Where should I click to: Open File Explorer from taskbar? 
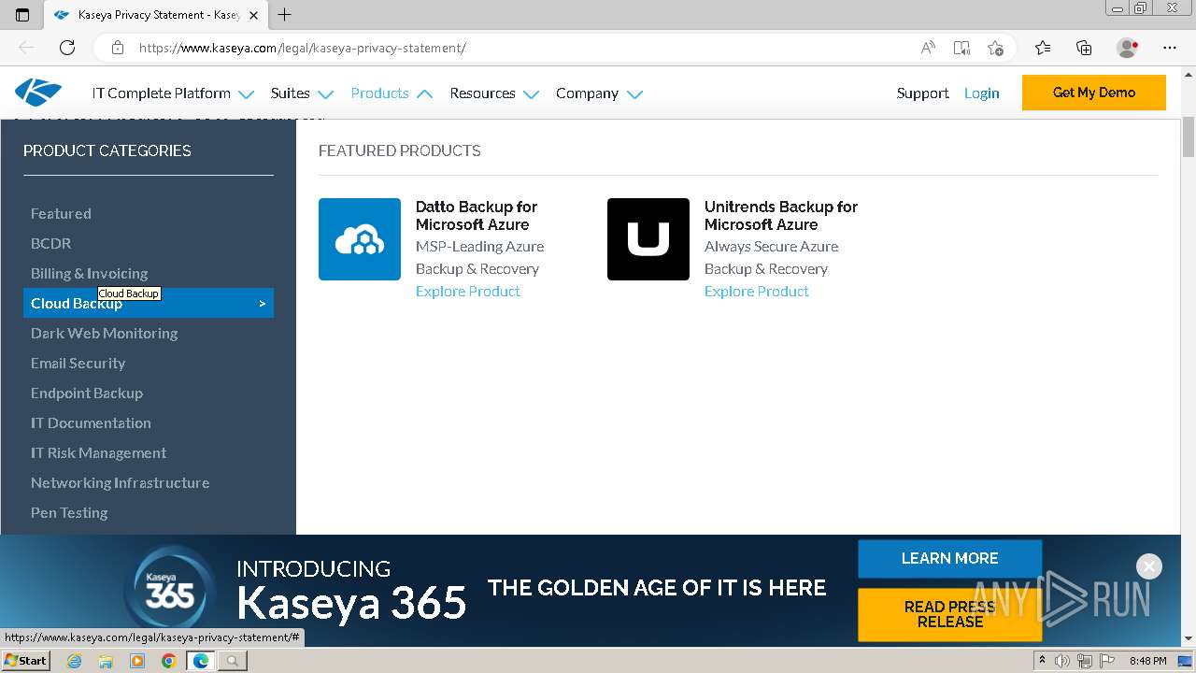(106, 661)
